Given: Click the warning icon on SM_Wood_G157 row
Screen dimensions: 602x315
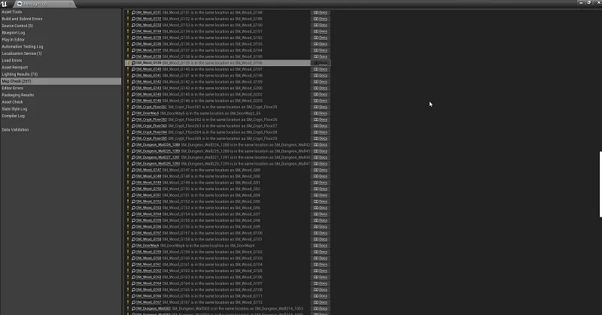Looking at the screenshot, I should pyautogui.click(x=128, y=233).
